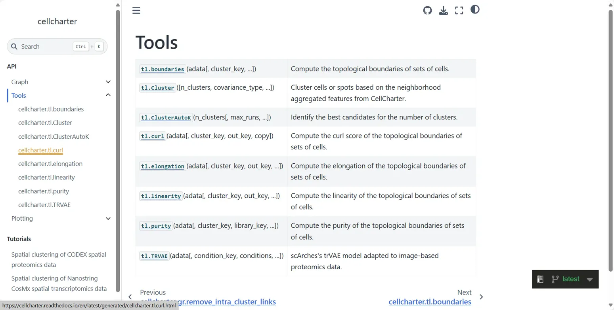Click the Tools page heading
The image size is (614, 310).
[157, 42]
